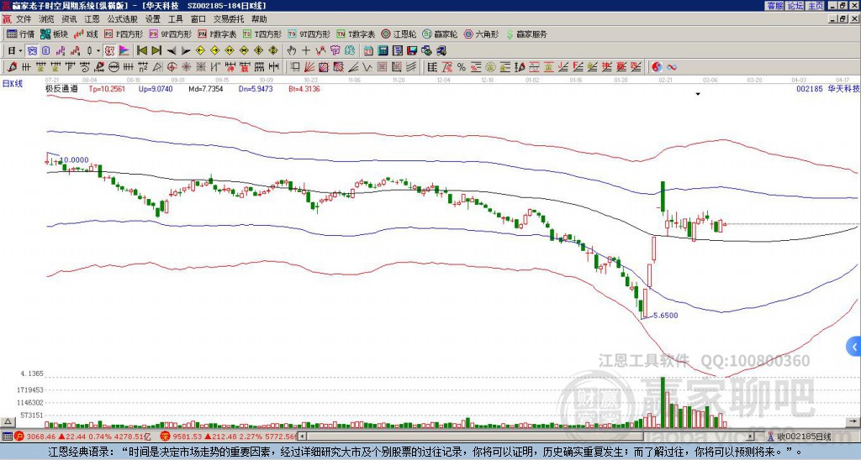The height and width of the screenshot is (460, 861).
Task: Click the Md=7.7354 value
Action: [206, 89]
